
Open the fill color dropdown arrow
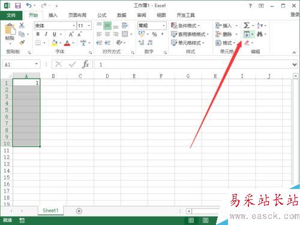pos(61,43)
